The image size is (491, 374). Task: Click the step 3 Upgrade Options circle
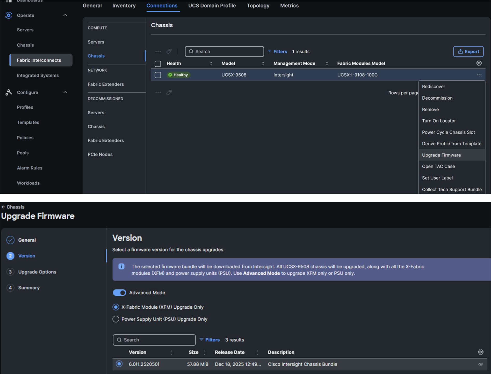point(10,272)
